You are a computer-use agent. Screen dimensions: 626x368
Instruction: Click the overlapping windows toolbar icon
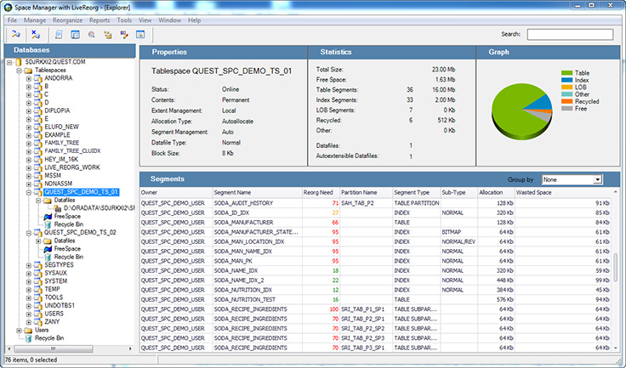(75, 35)
